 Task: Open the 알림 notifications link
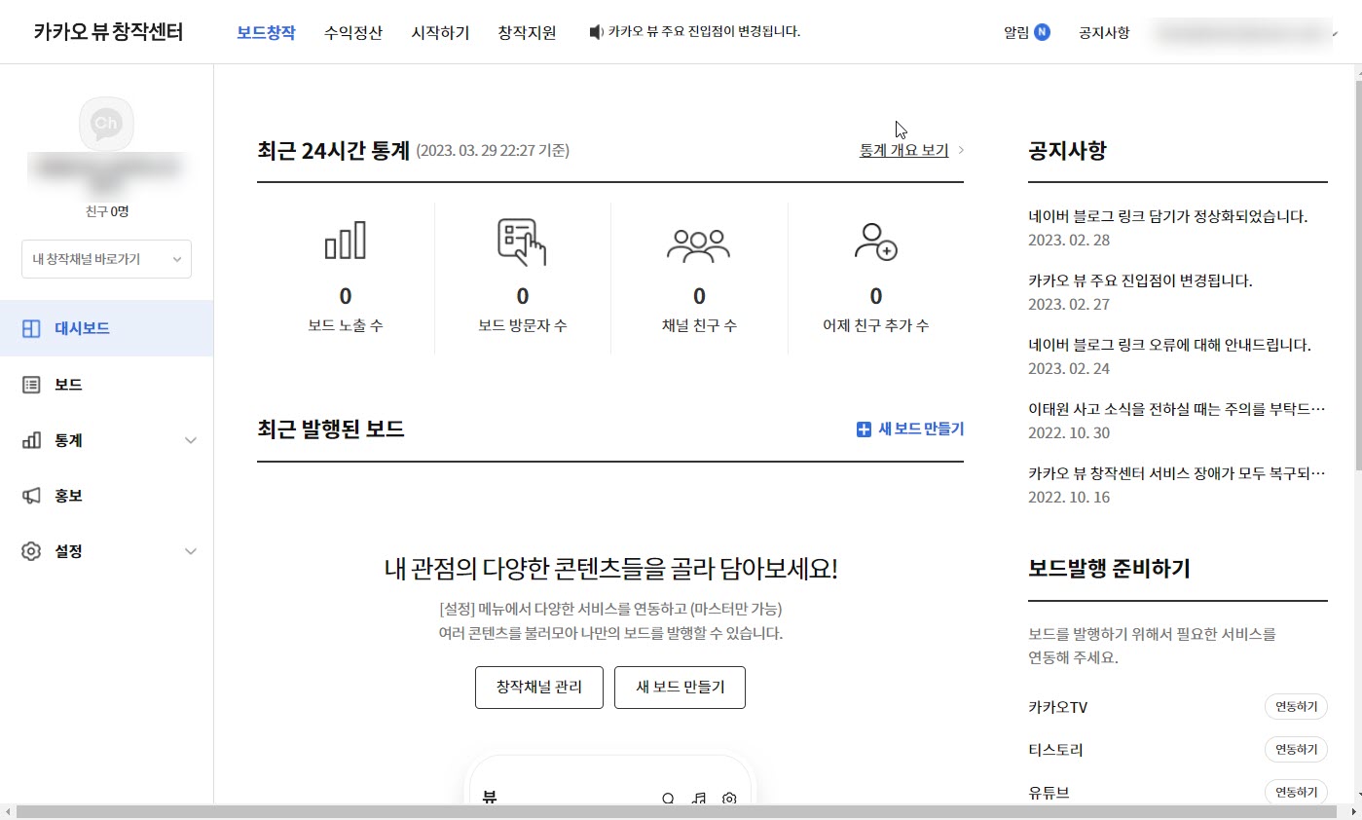[1016, 32]
